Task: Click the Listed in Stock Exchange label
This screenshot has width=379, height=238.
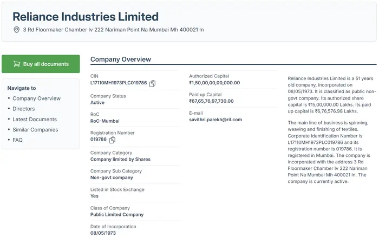Action: point(117,189)
